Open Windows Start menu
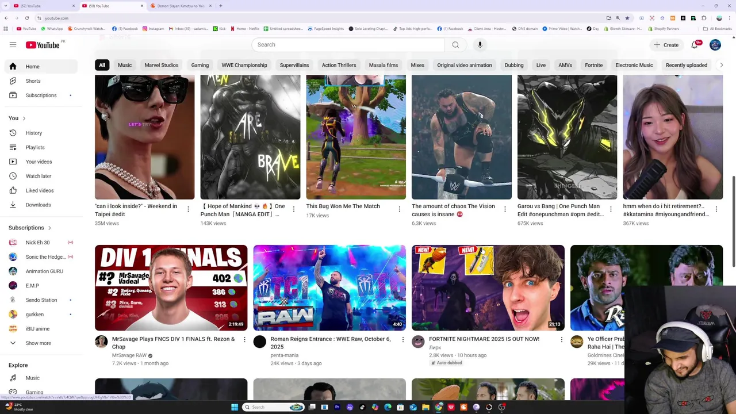The image size is (736, 414). 234,407
